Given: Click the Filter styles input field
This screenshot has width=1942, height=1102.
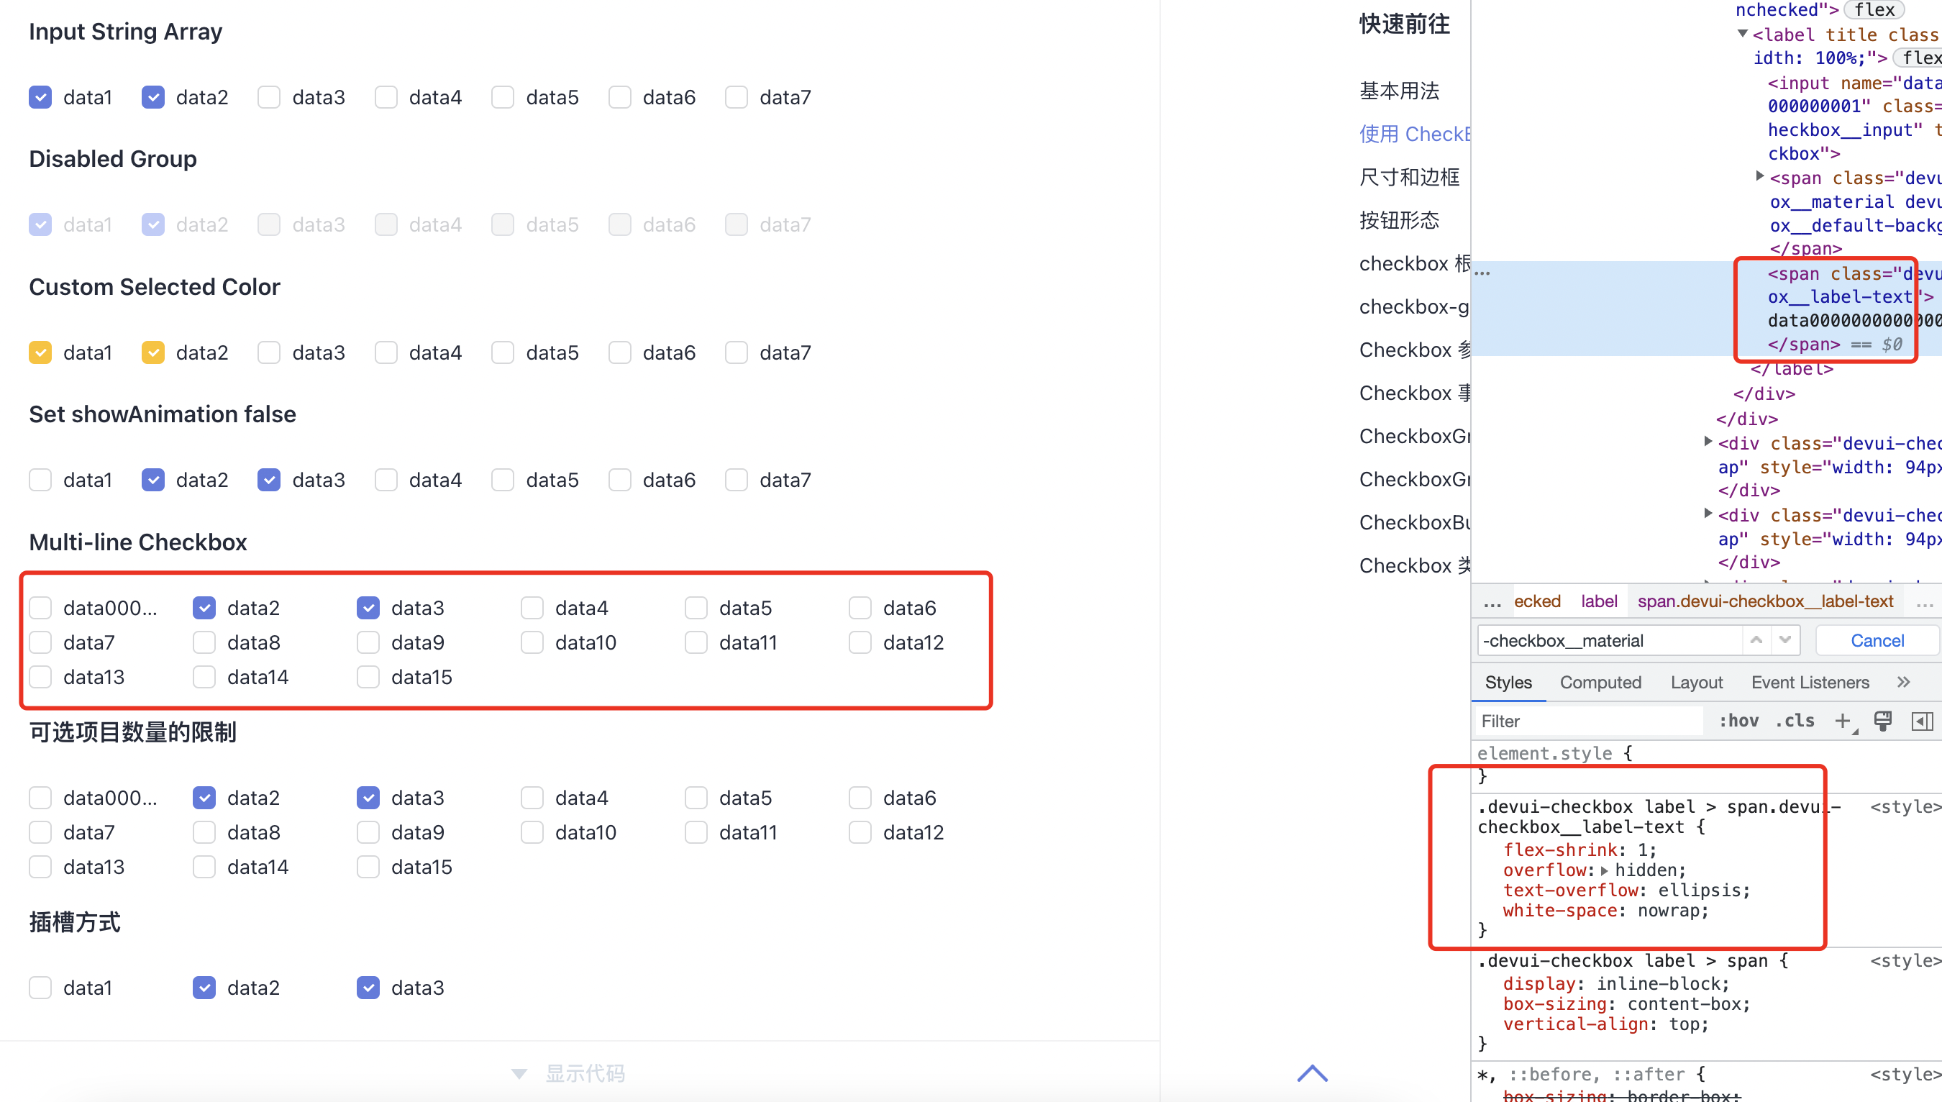Looking at the screenshot, I should (x=1590, y=721).
